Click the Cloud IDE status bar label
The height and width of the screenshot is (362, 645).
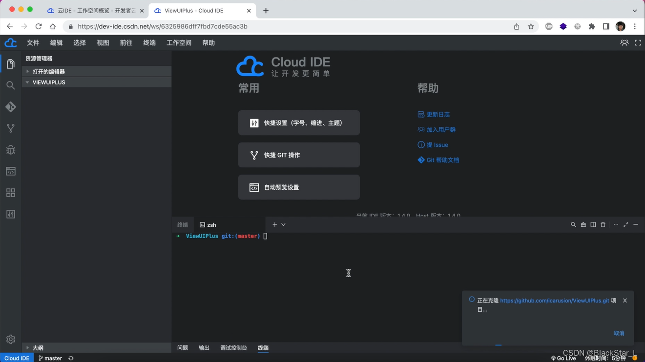17,358
